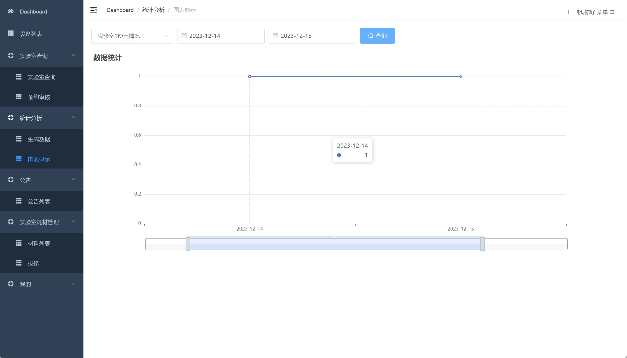Open the 实验室1使用情况 dropdown
Screen dimensions: 627x358
coord(132,36)
